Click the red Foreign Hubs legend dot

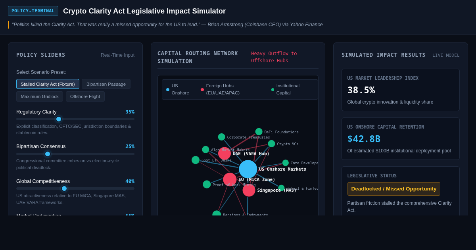pos(202,90)
